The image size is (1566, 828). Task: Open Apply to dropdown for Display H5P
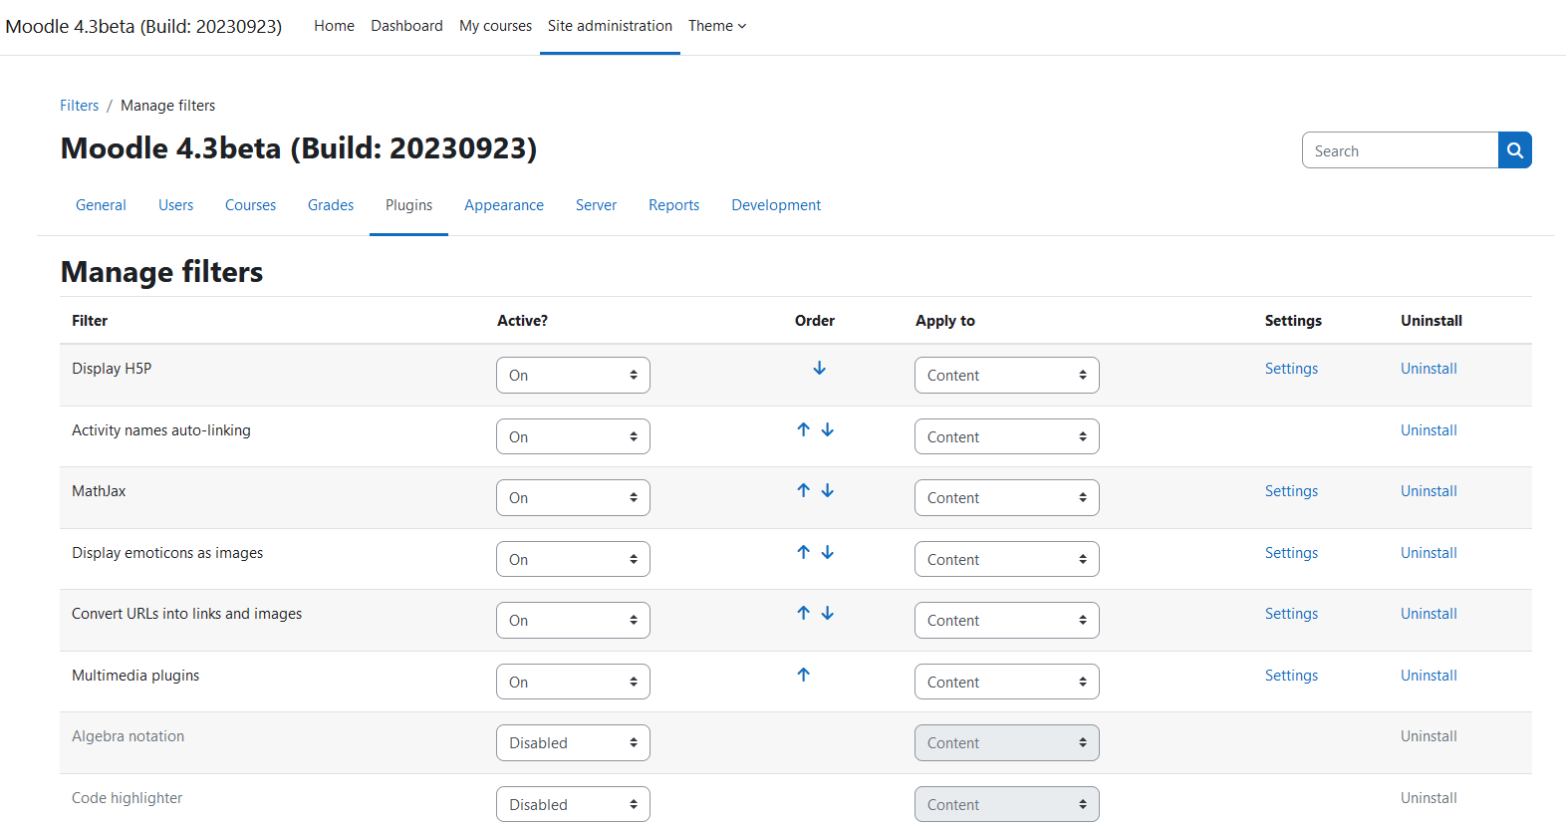[1007, 376]
